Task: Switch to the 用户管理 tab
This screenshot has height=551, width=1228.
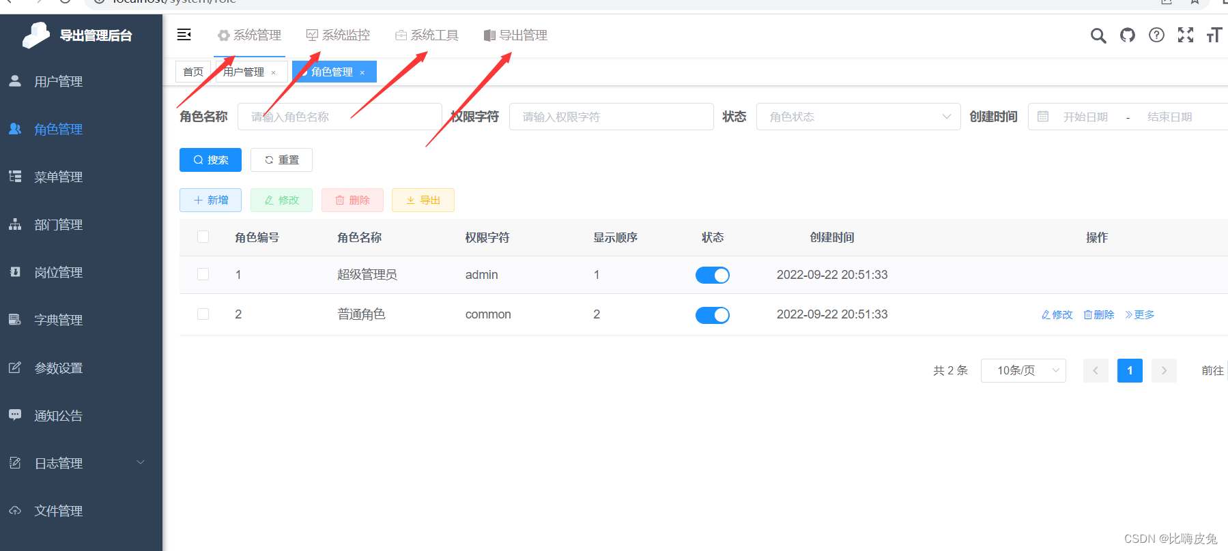Action: (244, 72)
